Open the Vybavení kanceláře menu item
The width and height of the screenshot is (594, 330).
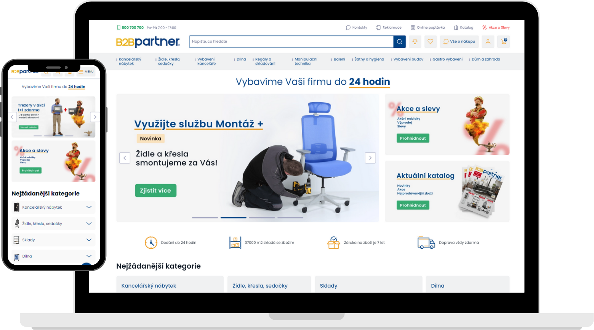click(207, 61)
